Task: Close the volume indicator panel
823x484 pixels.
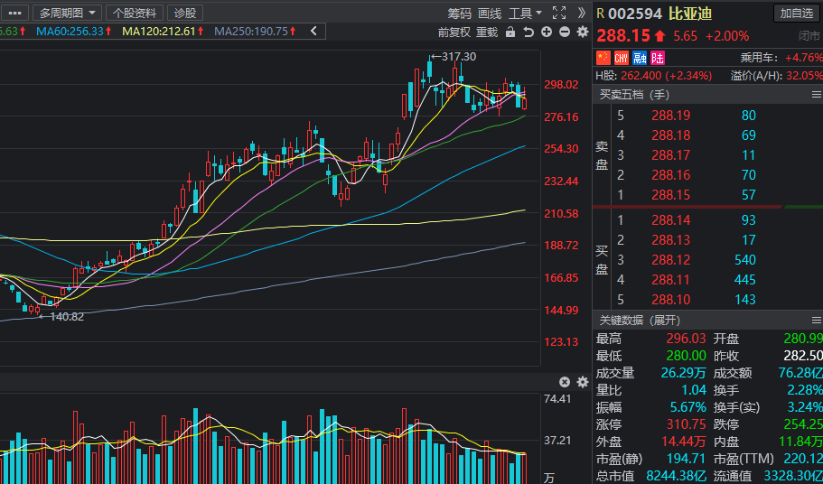Action: pos(565,382)
